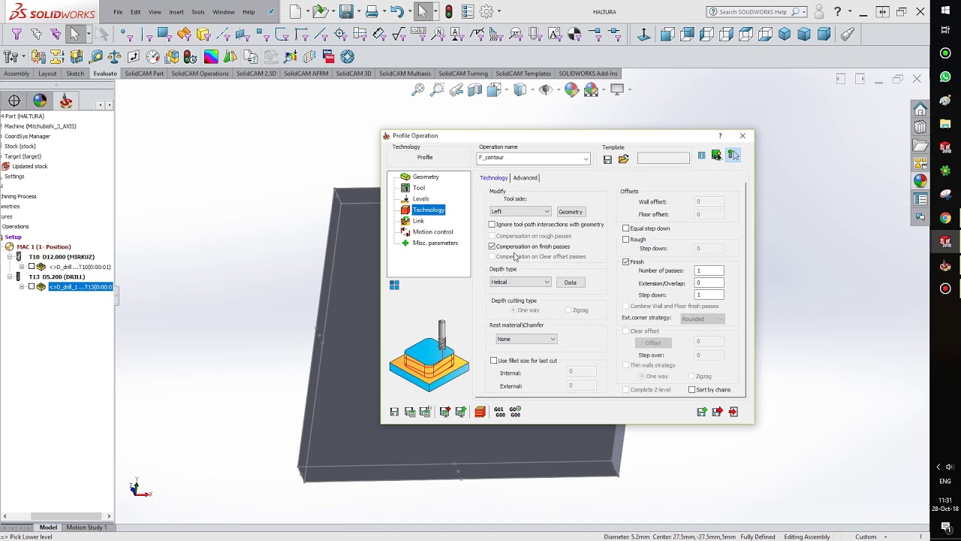This screenshot has width=961, height=541.
Task: Switch to the Sketch tab
Action: [x=75, y=74]
